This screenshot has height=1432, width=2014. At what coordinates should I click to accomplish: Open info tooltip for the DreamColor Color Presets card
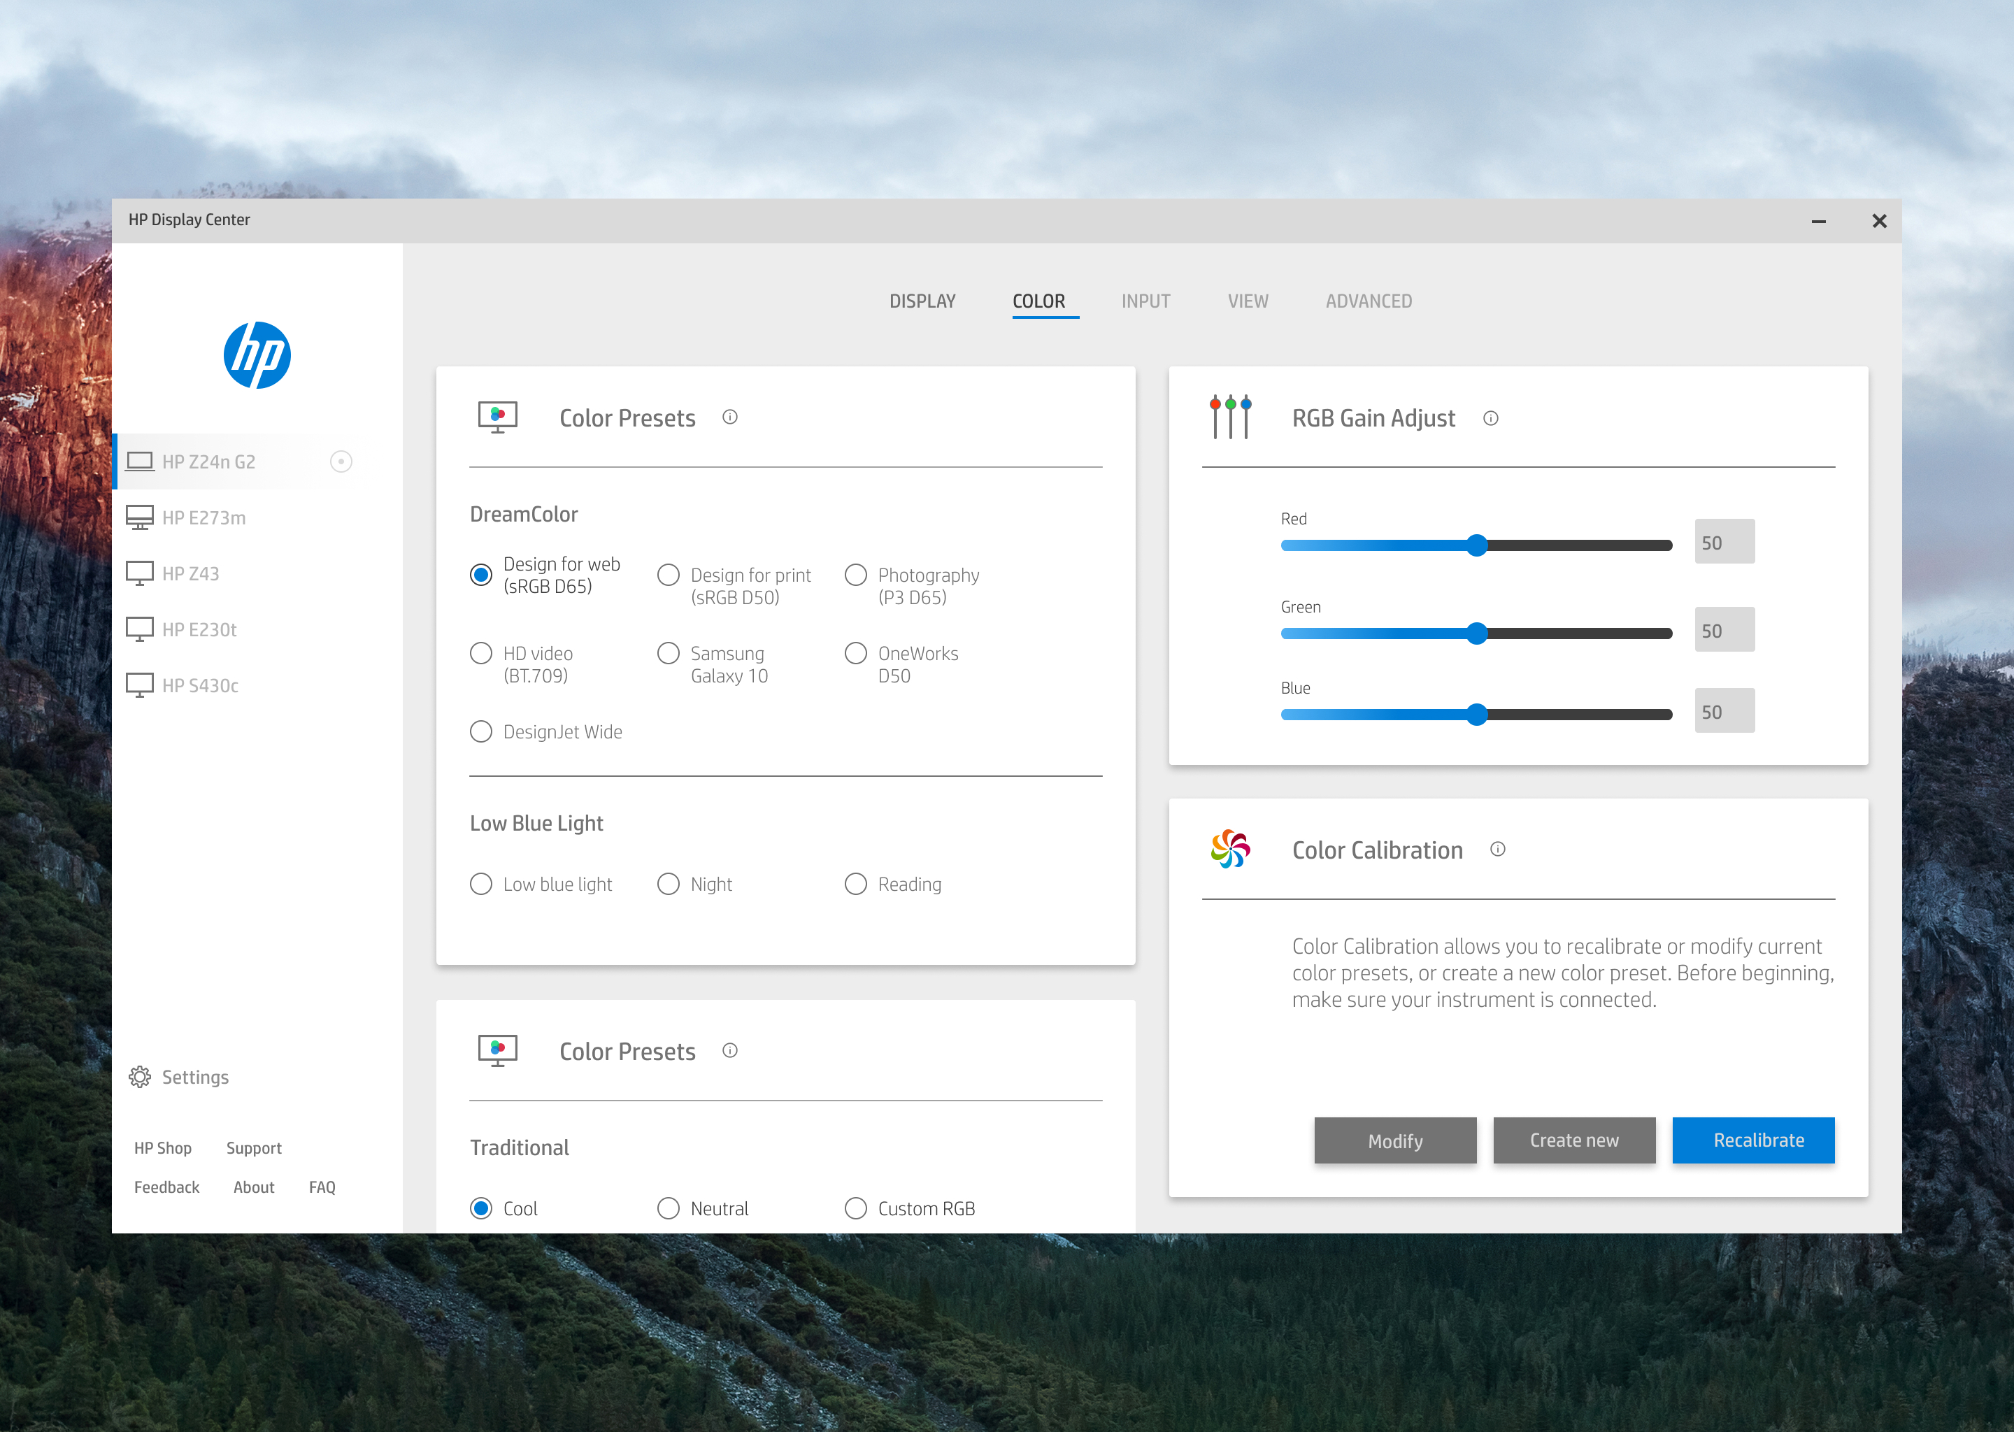click(730, 417)
